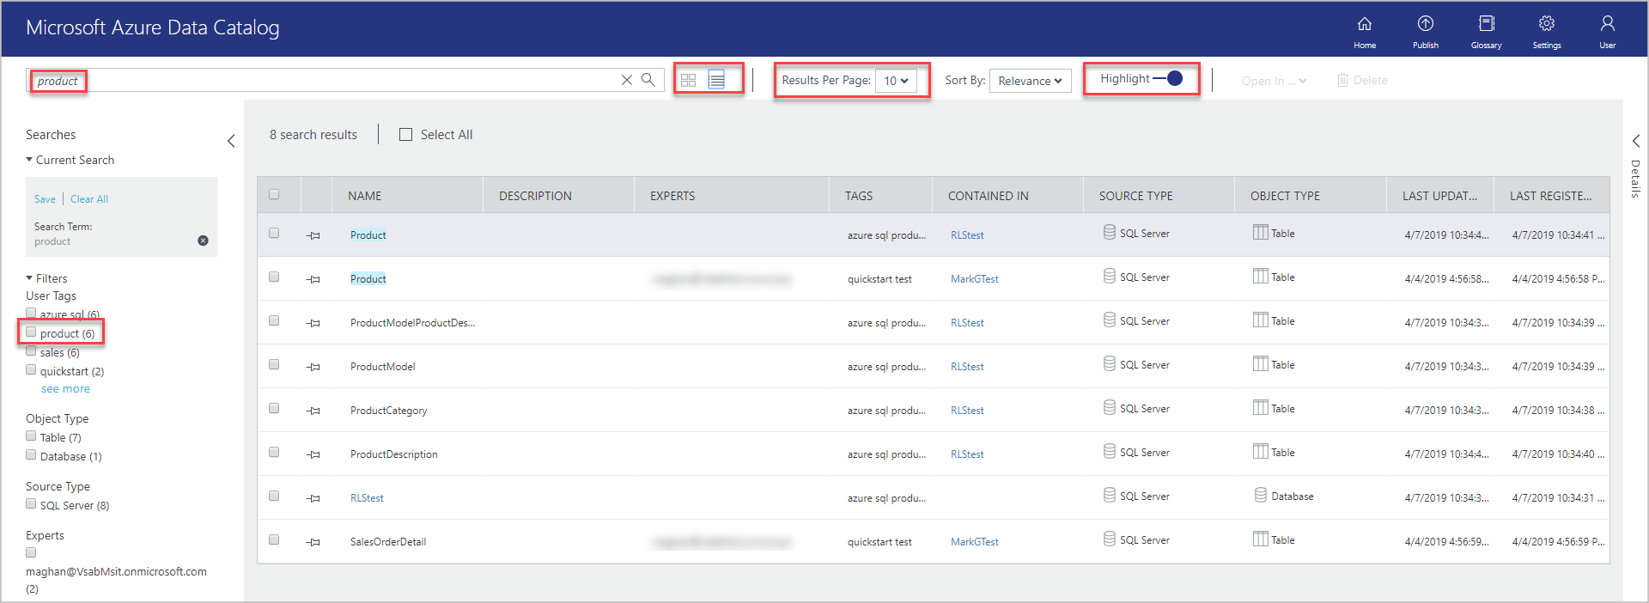Sort by OBJECT TYPE column header
1649x603 pixels.
(1285, 196)
